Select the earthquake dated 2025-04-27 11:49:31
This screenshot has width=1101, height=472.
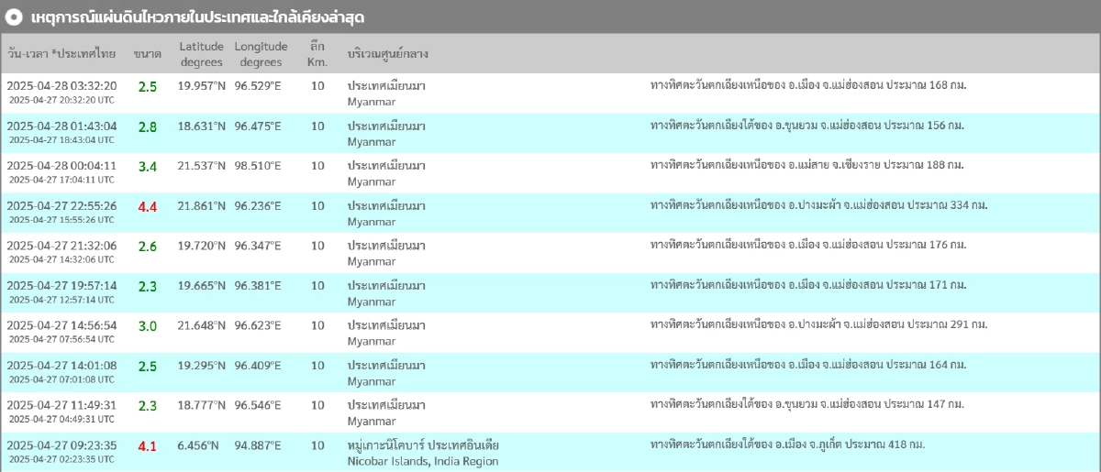[x=550, y=412]
